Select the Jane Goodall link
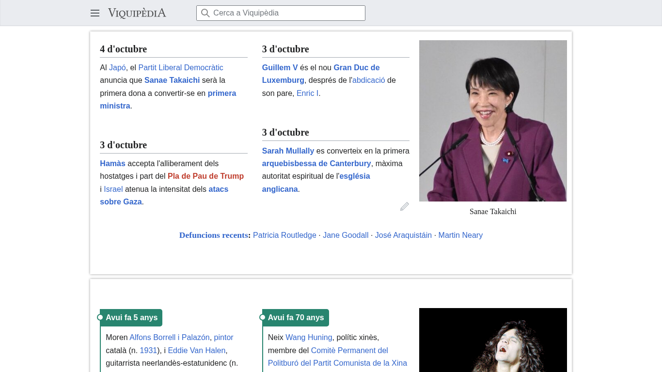This screenshot has width=662, height=372. 346,235
